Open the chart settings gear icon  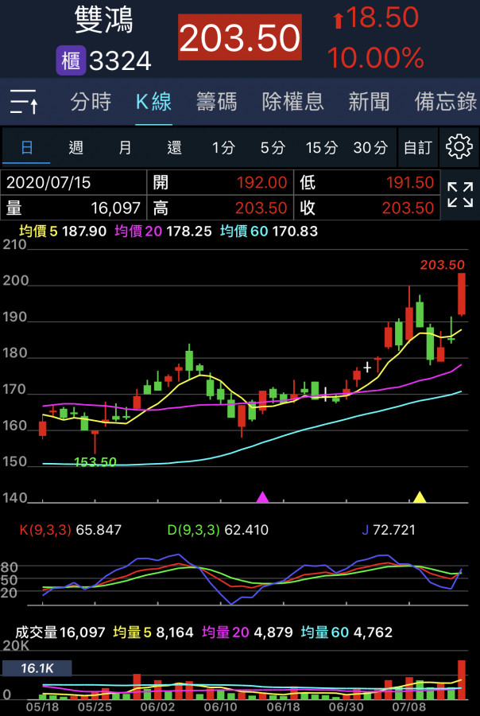(459, 147)
